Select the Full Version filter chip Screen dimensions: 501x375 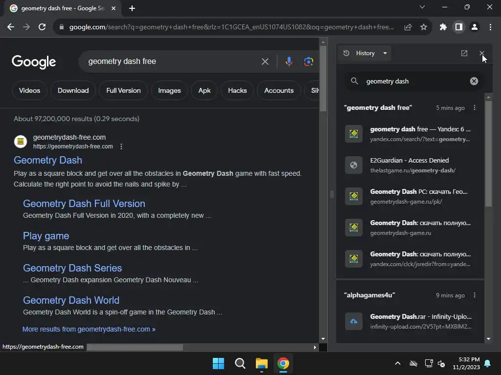[123, 90]
